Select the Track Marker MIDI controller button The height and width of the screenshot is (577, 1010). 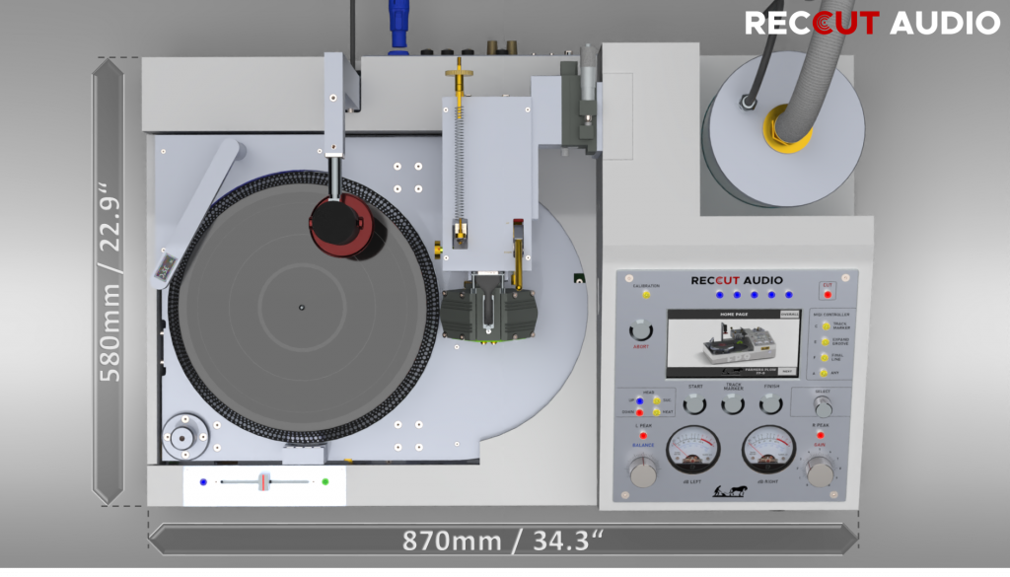point(825,326)
